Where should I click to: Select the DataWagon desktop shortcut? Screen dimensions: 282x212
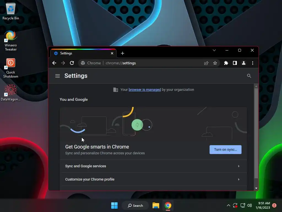(x=11, y=93)
